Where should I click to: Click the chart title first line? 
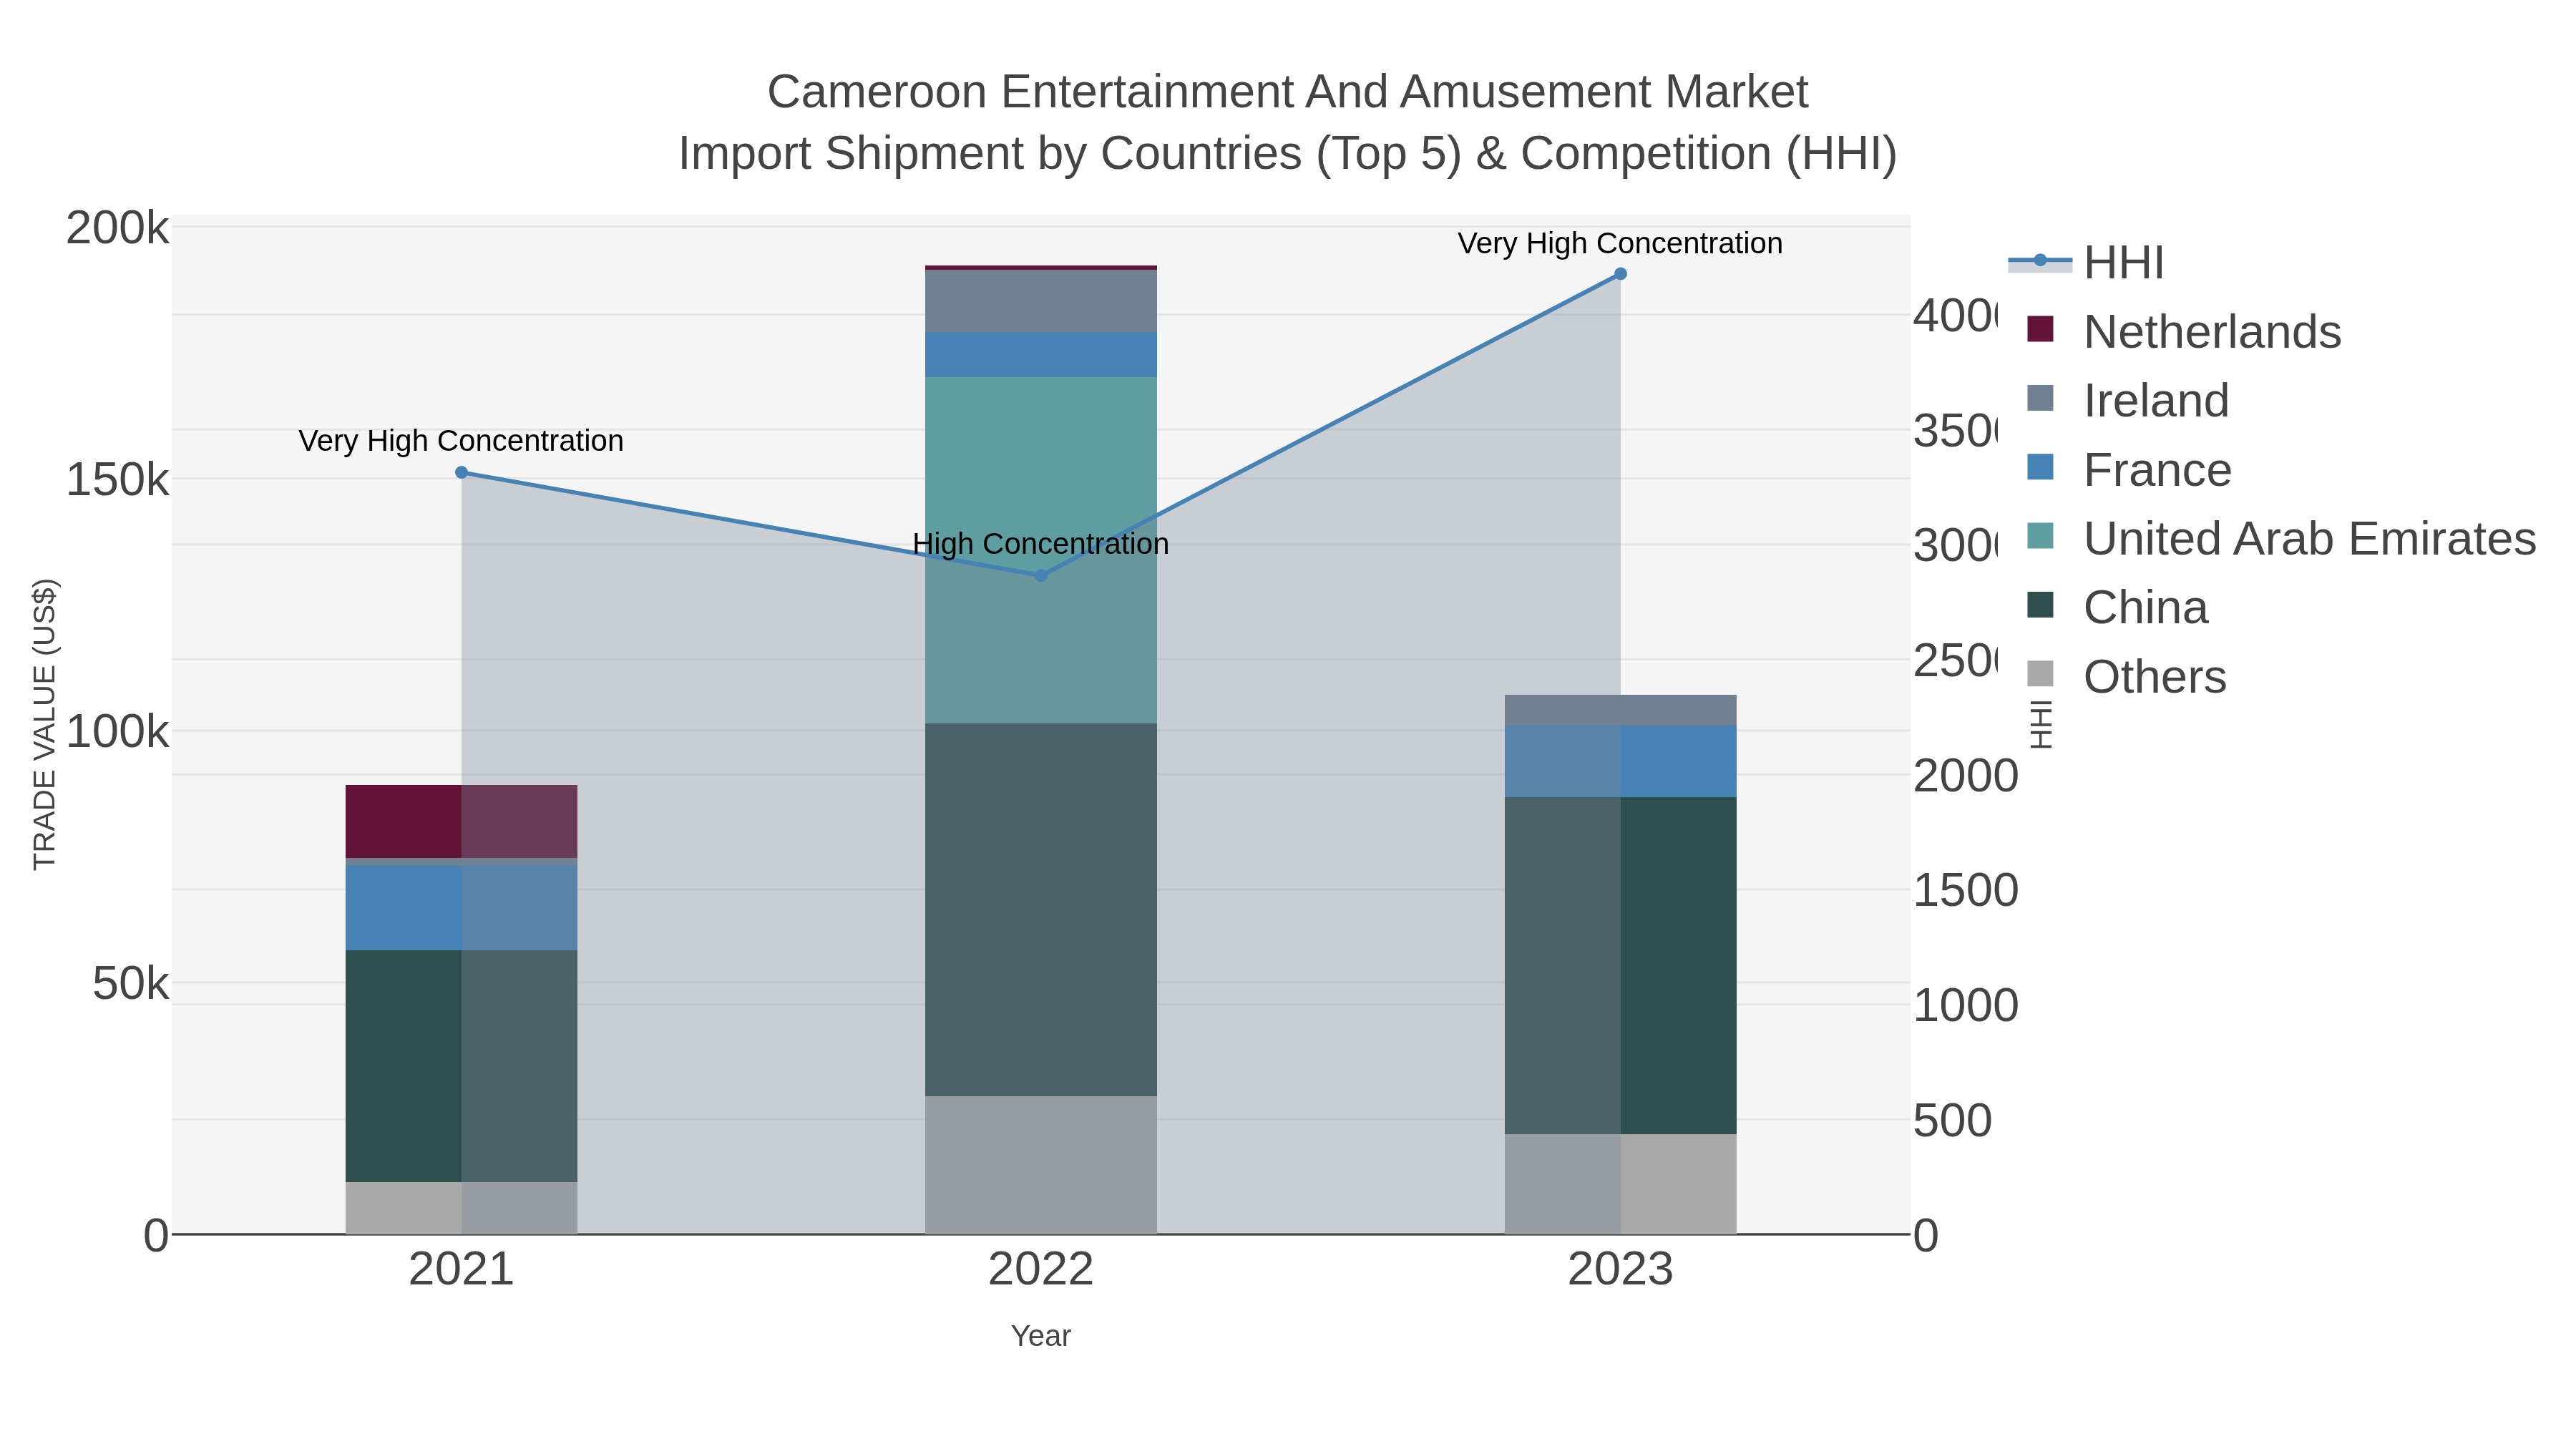(x=1287, y=92)
